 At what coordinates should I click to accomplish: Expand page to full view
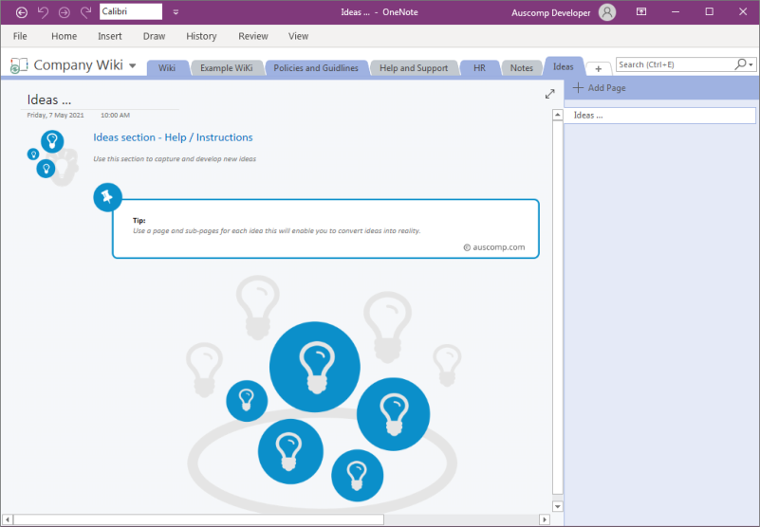[549, 94]
